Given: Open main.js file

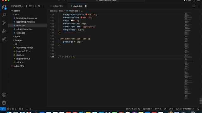Looking at the screenshot, I should coord(20,55).
